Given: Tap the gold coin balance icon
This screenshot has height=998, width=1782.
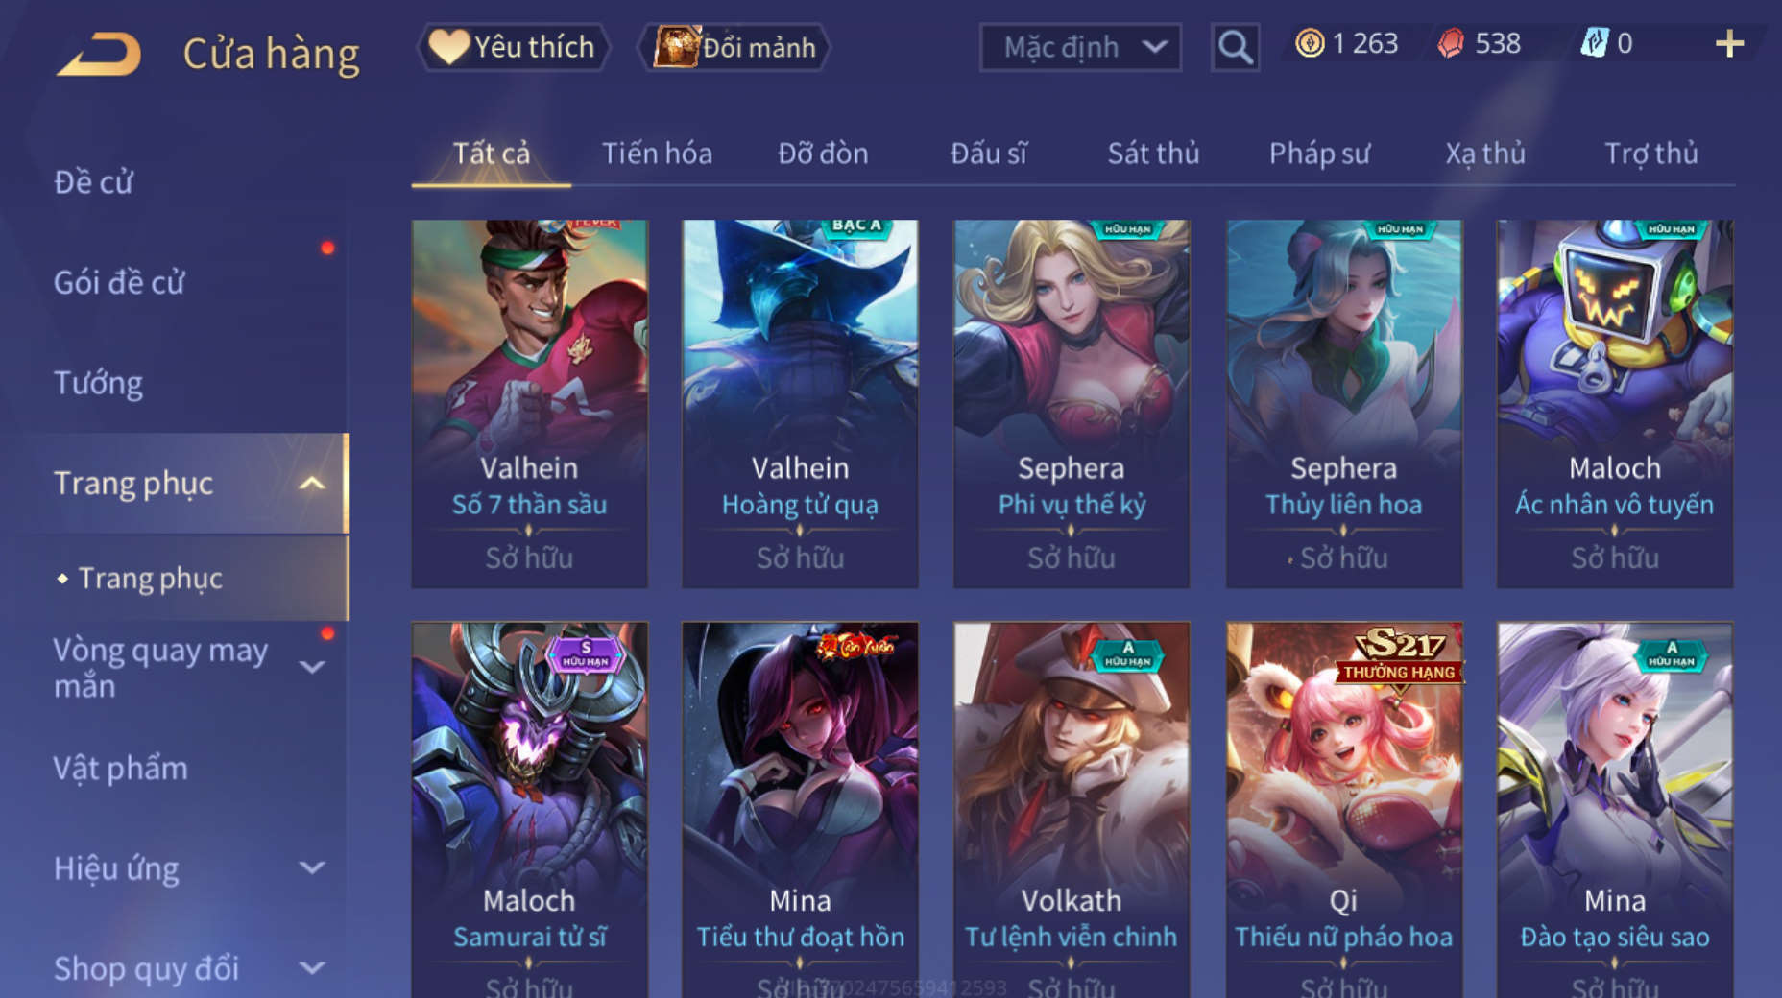Looking at the screenshot, I should tap(1310, 43).
